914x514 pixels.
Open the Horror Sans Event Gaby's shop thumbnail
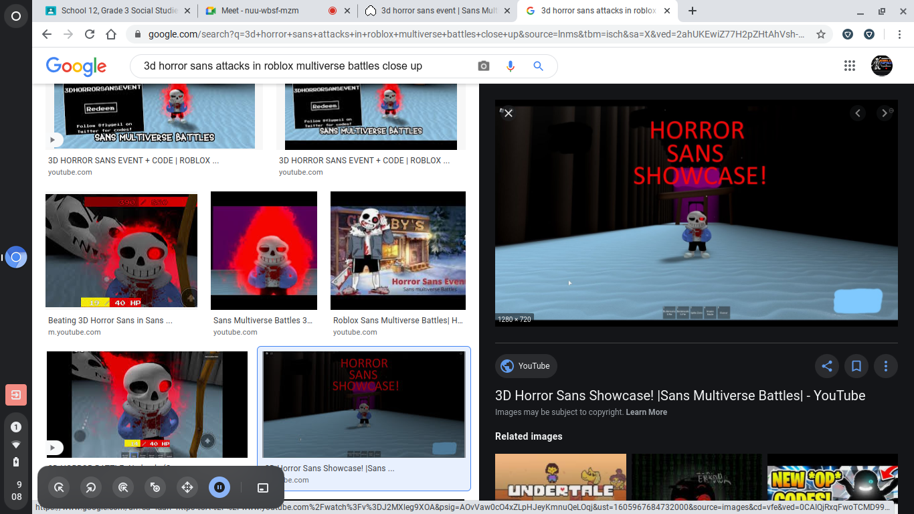(398, 250)
